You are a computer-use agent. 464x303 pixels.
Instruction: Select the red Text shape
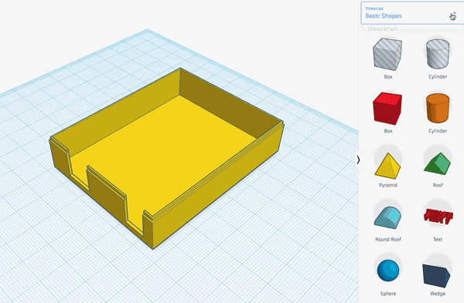pos(438,216)
